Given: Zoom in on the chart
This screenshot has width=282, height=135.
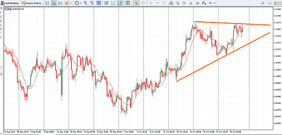Looking at the screenshot, I should [x=86, y=3].
